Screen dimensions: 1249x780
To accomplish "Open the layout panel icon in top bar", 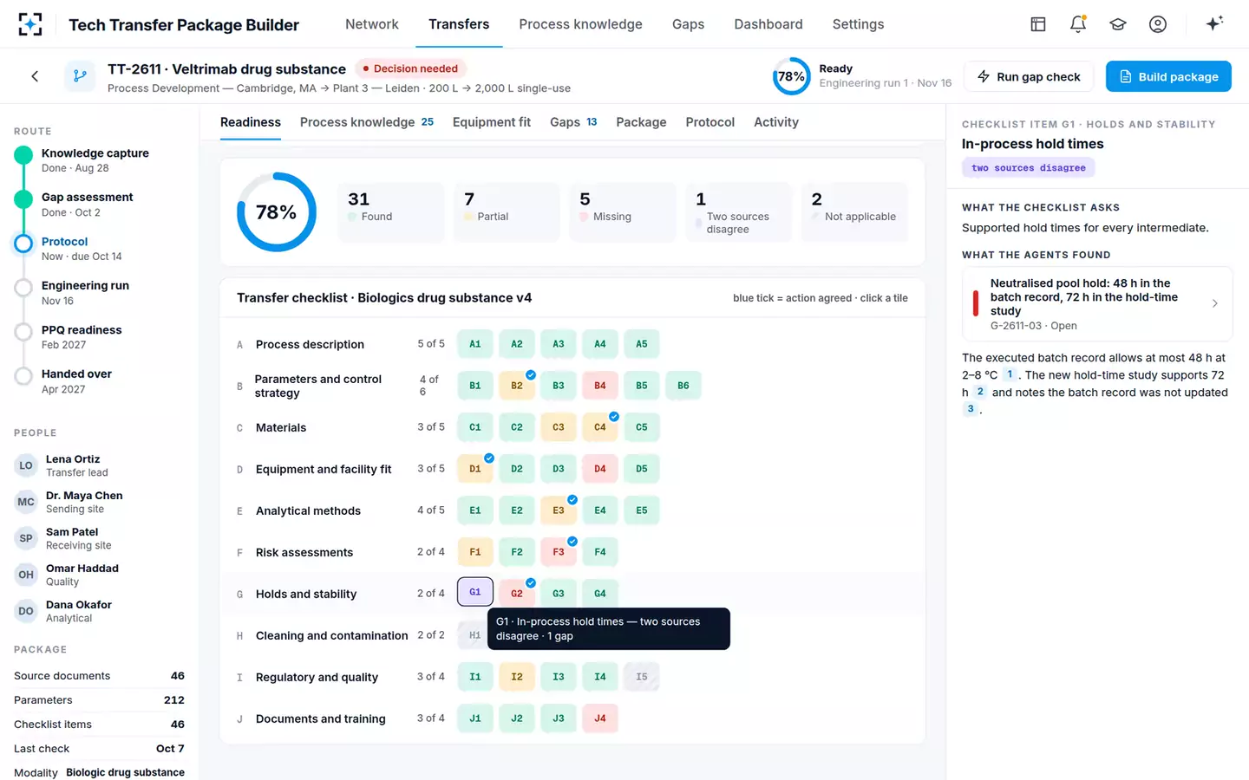I will (x=1038, y=24).
